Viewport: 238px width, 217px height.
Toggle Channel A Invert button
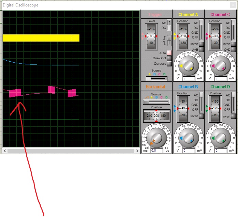point(201,44)
